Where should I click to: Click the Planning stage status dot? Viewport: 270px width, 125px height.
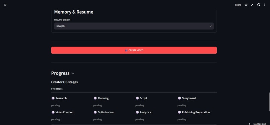coord(95,98)
